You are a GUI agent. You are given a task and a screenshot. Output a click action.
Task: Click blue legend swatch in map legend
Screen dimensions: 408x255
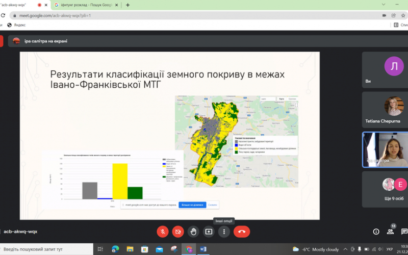[x=236, y=145]
